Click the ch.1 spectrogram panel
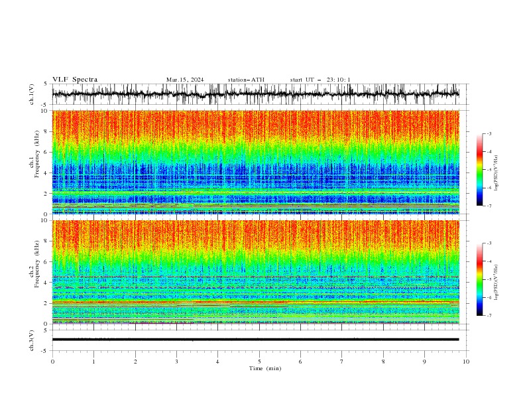The height and width of the screenshot is (406, 525). (255, 162)
